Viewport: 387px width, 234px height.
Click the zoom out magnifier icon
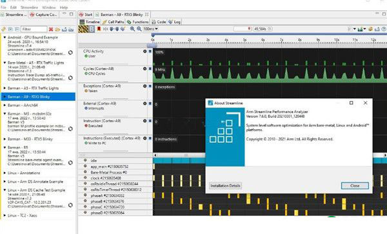coord(139,29)
